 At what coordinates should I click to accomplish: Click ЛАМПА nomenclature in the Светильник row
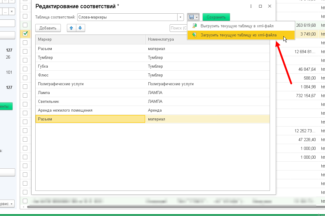tap(207, 101)
